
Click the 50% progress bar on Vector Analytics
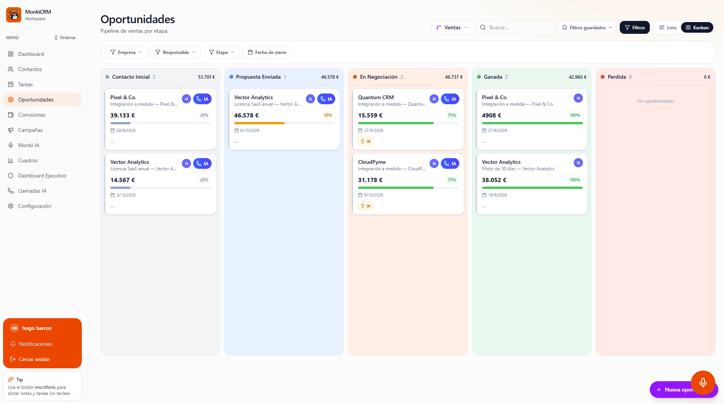pyautogui.click(x=285, y=123)
